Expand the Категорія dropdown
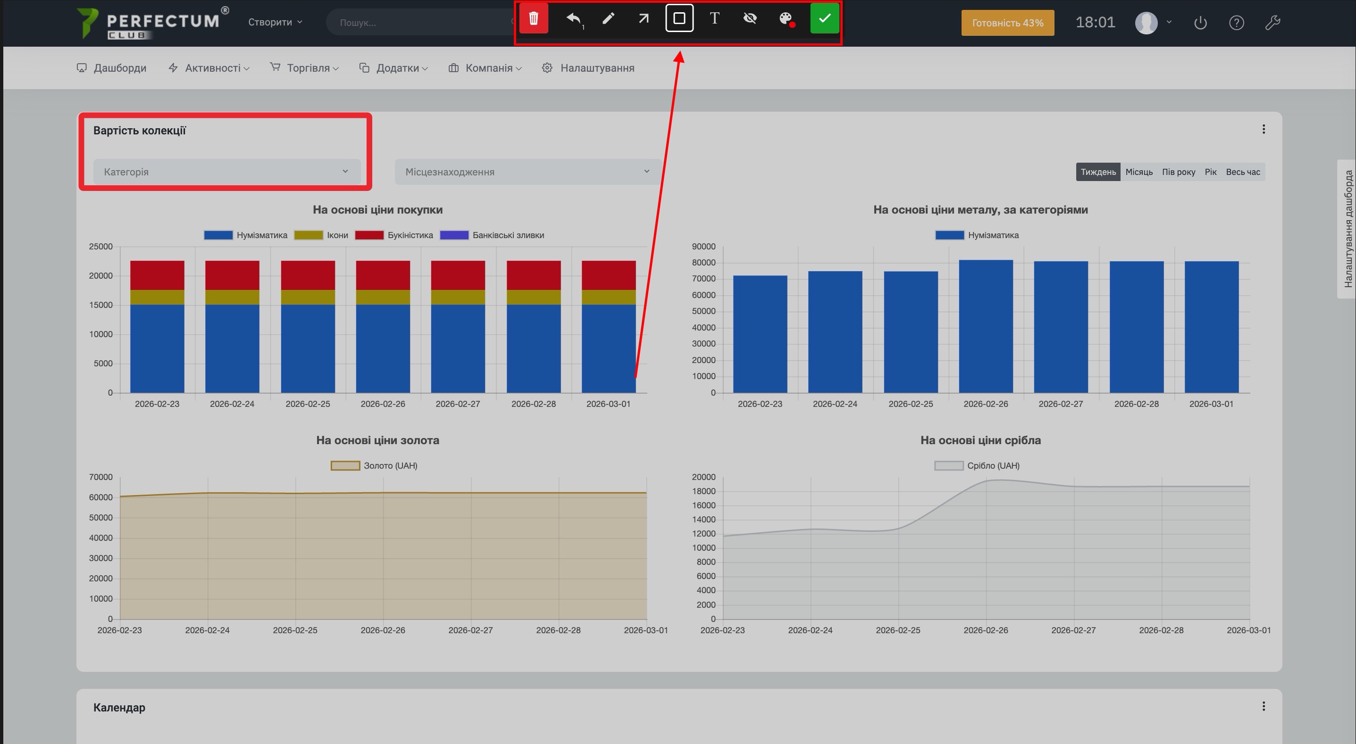Image resolution: width=1356 pixels, height=744 pixels. coord(227,172)
